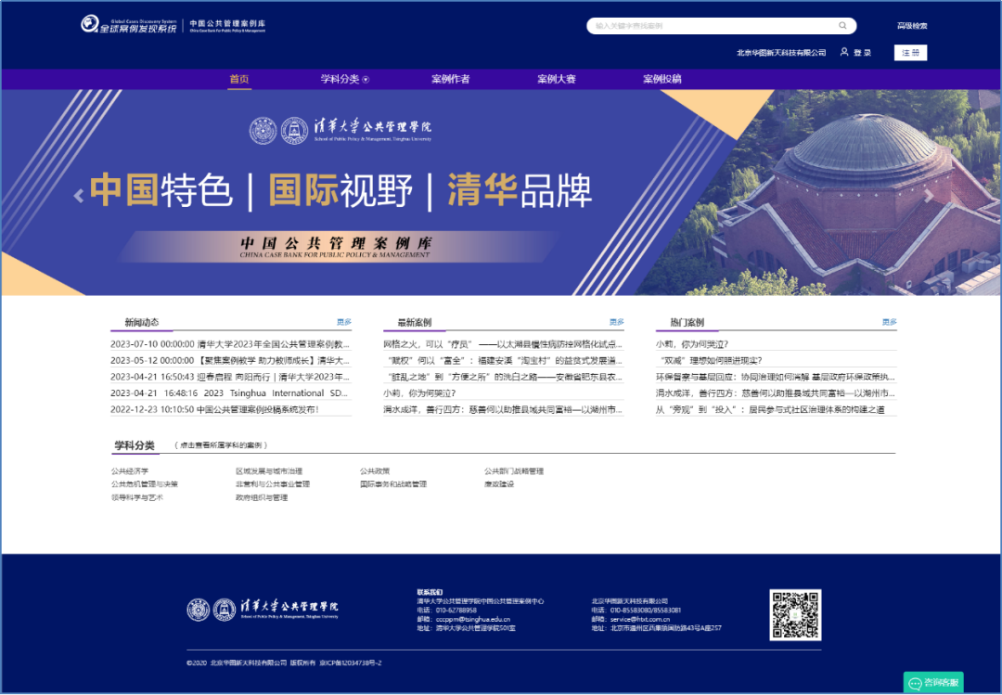Click the QR code in footer
1002x695 pixels.
click(795, 615)
